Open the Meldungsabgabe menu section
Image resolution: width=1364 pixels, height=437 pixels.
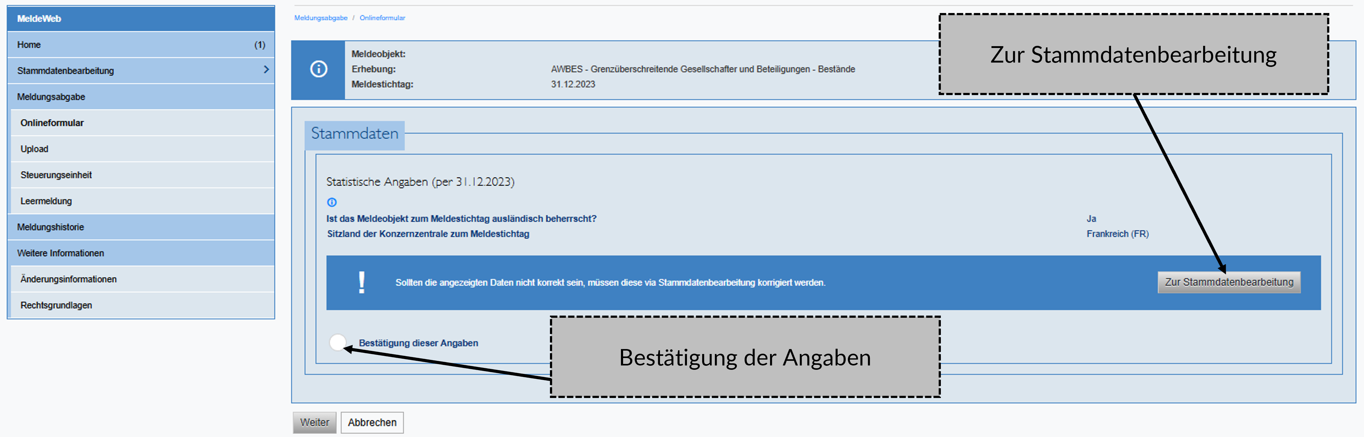51,97
